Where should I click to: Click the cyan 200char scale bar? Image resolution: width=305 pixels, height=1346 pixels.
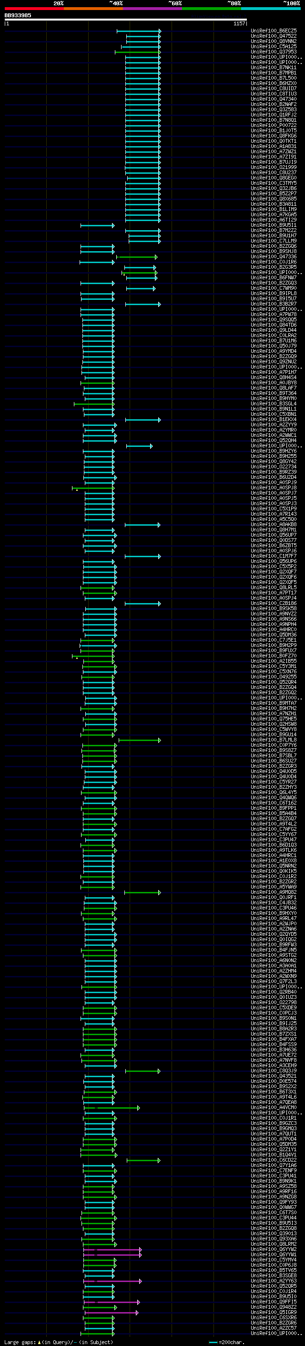click(x=213, y=1342)
